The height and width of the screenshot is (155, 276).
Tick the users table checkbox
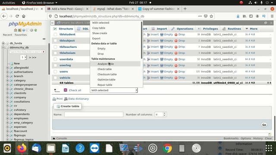[56, 71]
